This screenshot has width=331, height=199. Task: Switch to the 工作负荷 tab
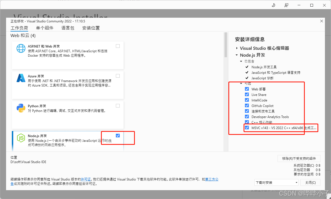[19, 28]
